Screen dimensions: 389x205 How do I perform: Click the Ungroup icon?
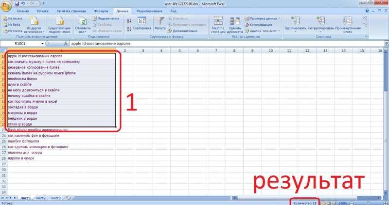[x=320, y=20]
